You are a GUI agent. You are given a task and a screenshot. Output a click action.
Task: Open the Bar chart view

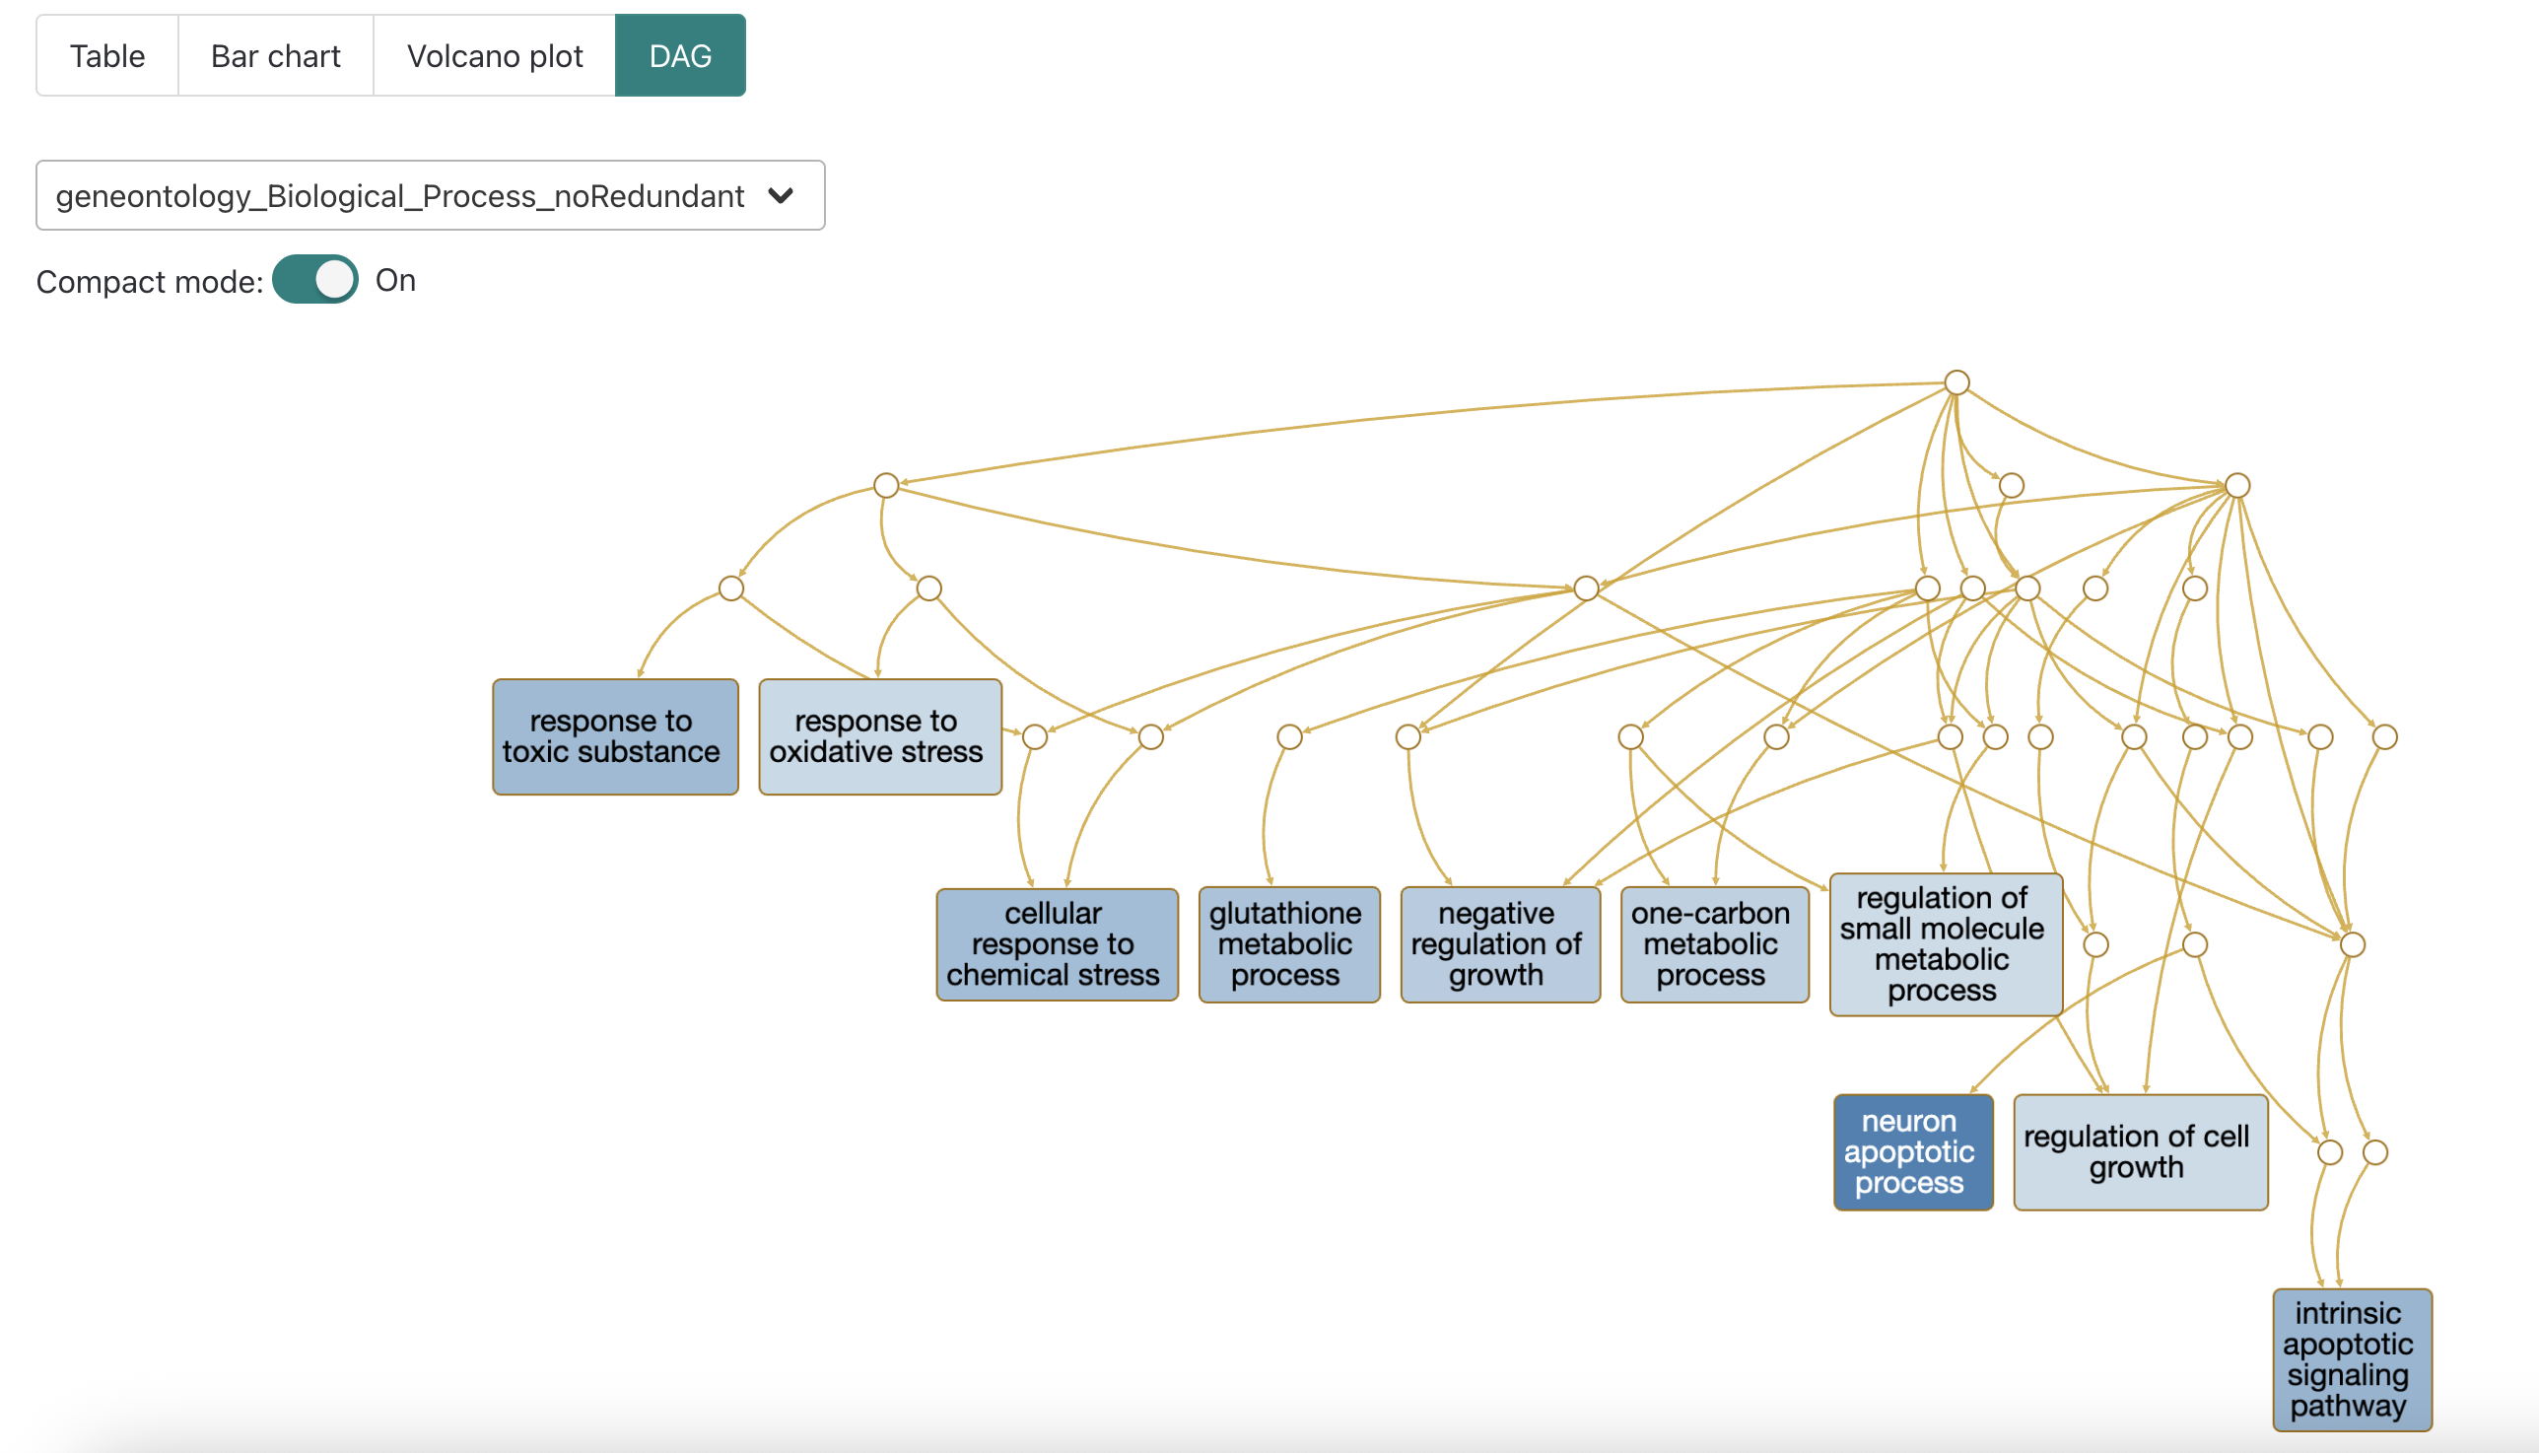(x=274, y=55)
